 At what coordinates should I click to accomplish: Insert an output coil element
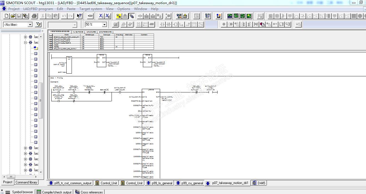[x=175, y=24]
